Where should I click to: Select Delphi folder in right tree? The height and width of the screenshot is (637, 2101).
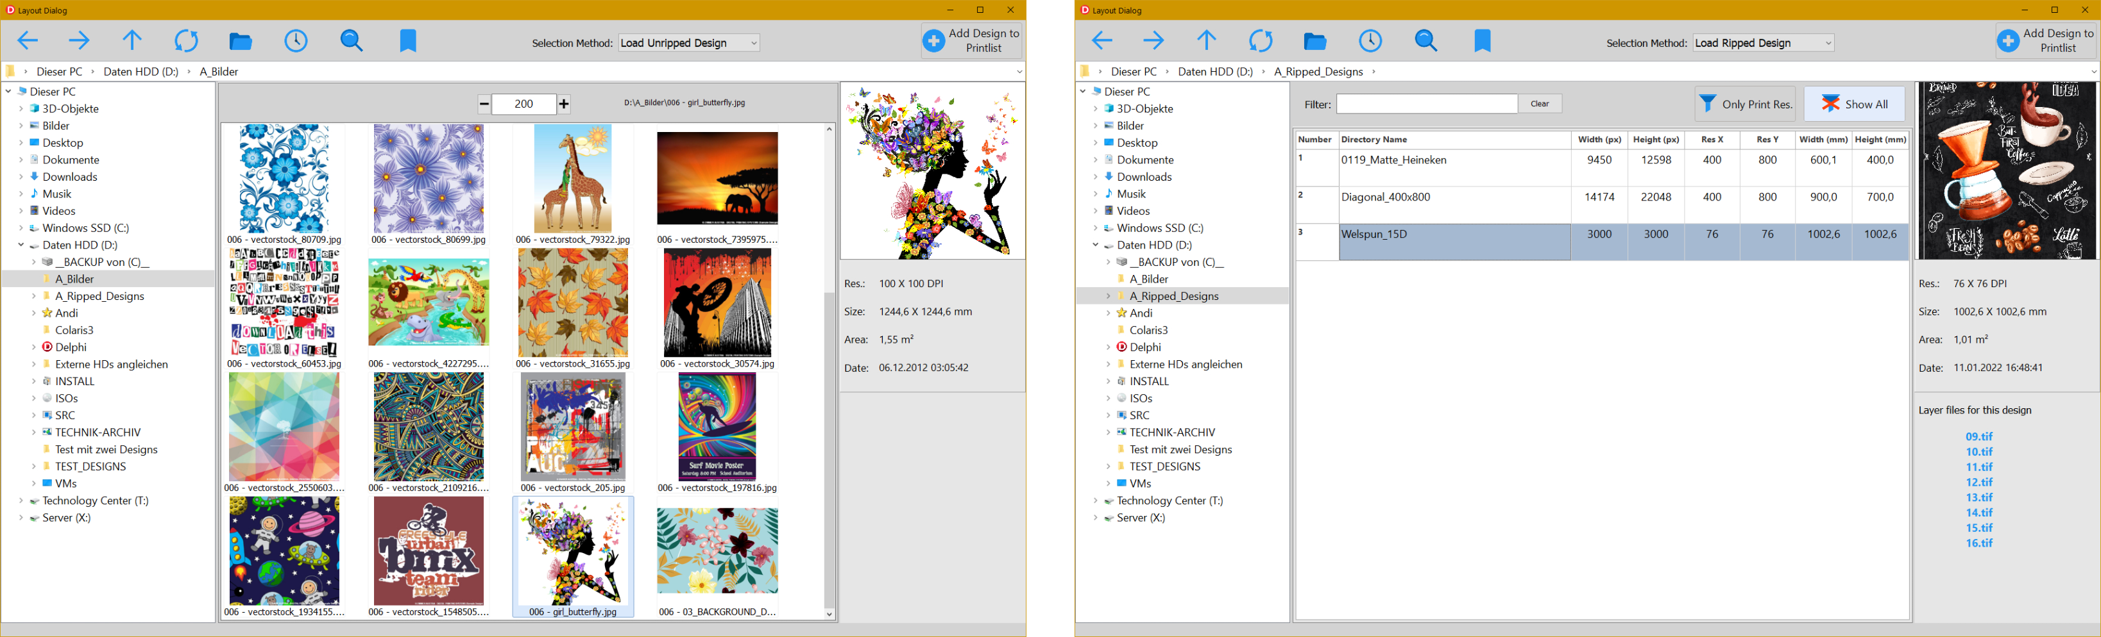[x=1145, y=347]
